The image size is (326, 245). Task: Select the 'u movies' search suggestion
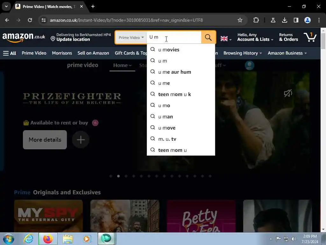pyautogui.click(x=181, y=49)
